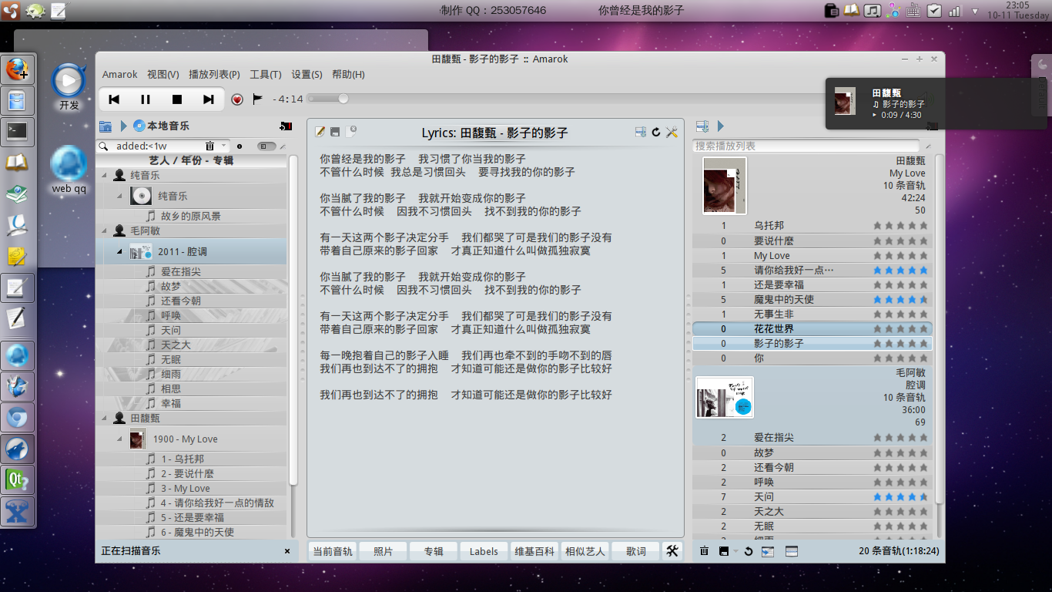
Task: Open the 帮助(H) menu
Action: [x=348, y=75]
